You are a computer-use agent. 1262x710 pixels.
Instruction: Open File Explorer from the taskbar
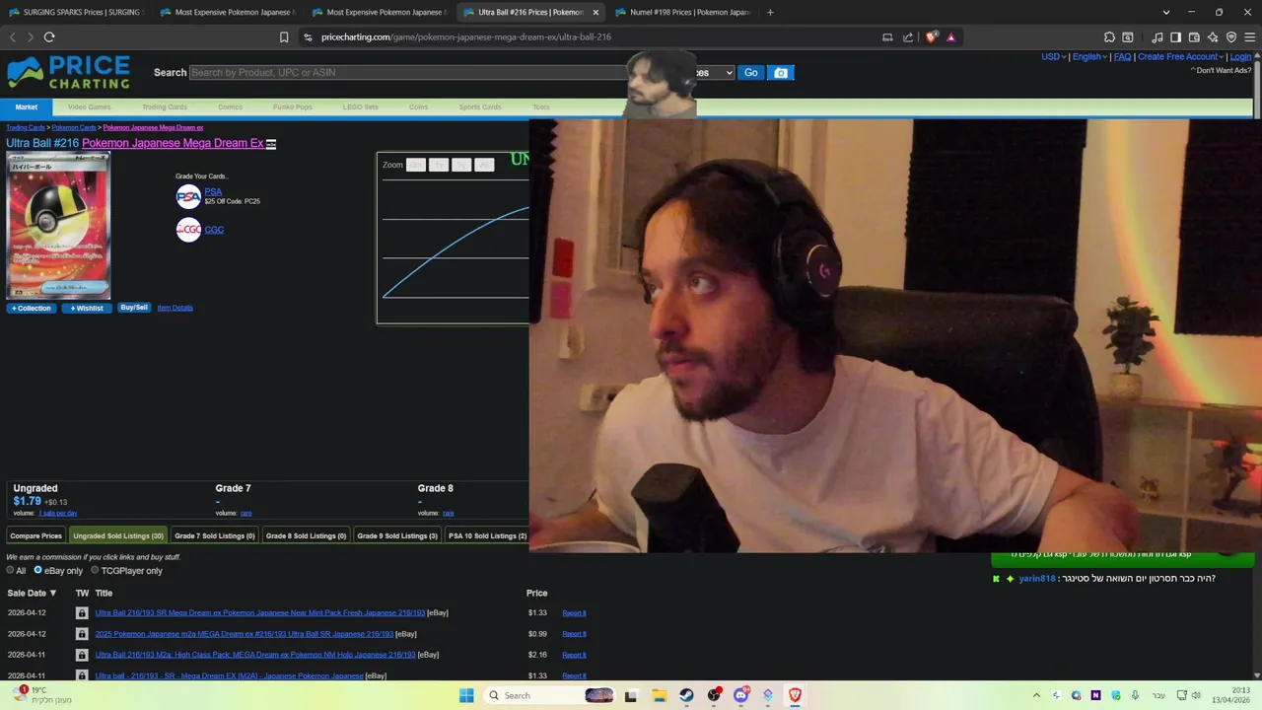point(659,695)
